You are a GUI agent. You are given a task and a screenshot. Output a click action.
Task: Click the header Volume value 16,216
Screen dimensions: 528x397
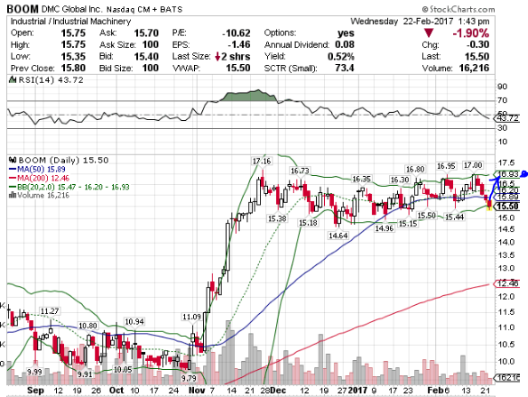pos(474,68)
